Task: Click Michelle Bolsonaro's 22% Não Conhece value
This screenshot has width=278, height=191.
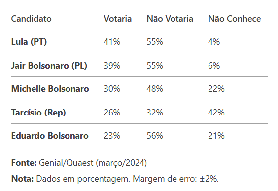Action: coord(216,88)
